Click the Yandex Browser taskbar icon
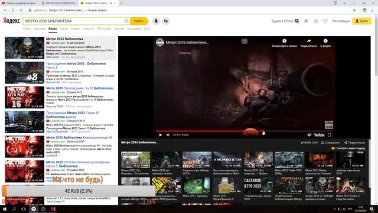 (x=34, y=209)
